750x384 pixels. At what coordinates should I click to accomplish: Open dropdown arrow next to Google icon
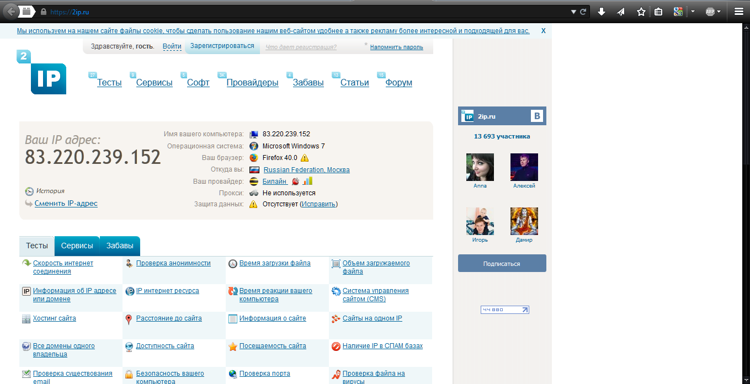[x=693, y=12]
